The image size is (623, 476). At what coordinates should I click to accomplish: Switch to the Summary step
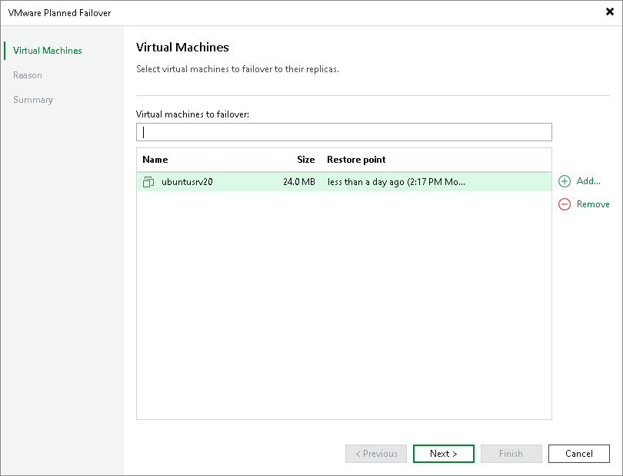click(33, 99)
